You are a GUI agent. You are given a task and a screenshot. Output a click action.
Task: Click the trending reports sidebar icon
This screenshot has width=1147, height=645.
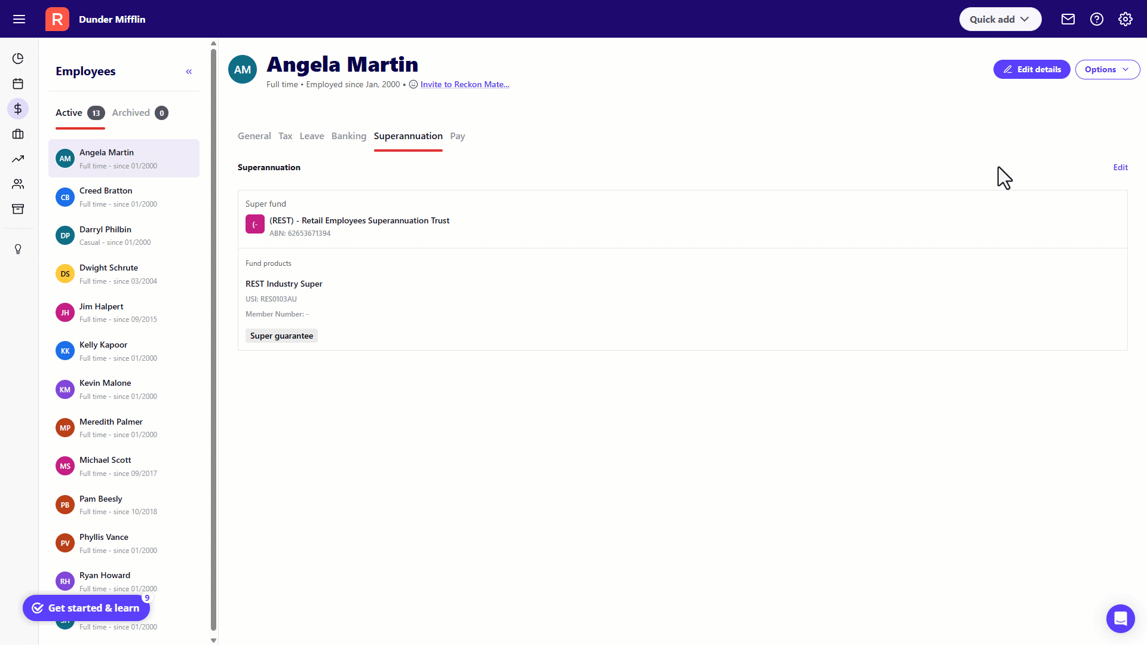point(18,159)
